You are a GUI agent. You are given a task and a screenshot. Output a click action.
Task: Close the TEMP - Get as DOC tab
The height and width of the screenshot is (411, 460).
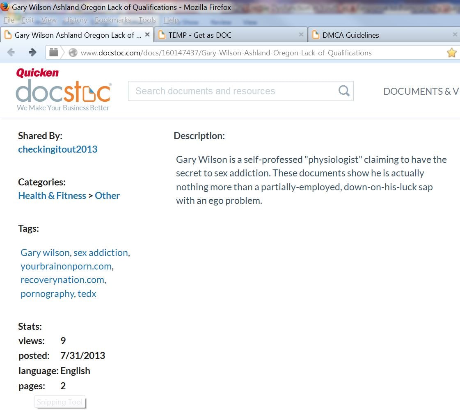click(x=301, y=35)
